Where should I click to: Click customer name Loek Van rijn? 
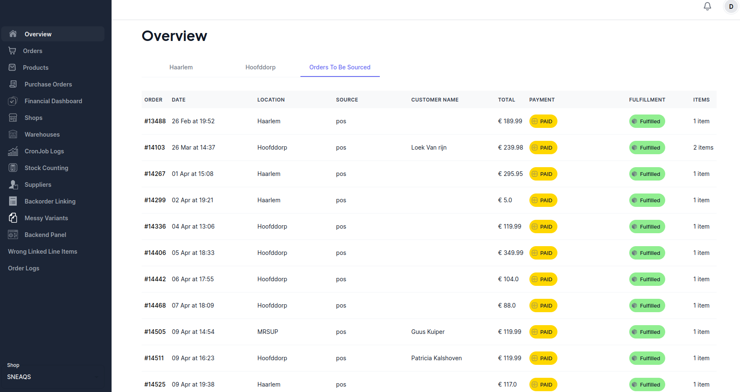pos(429,148)
